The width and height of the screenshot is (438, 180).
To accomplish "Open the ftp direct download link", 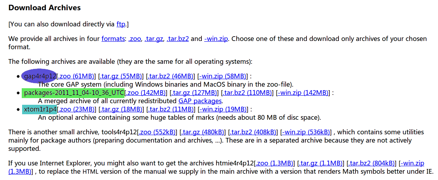I will pyautogui.click(x=121, y=24).
